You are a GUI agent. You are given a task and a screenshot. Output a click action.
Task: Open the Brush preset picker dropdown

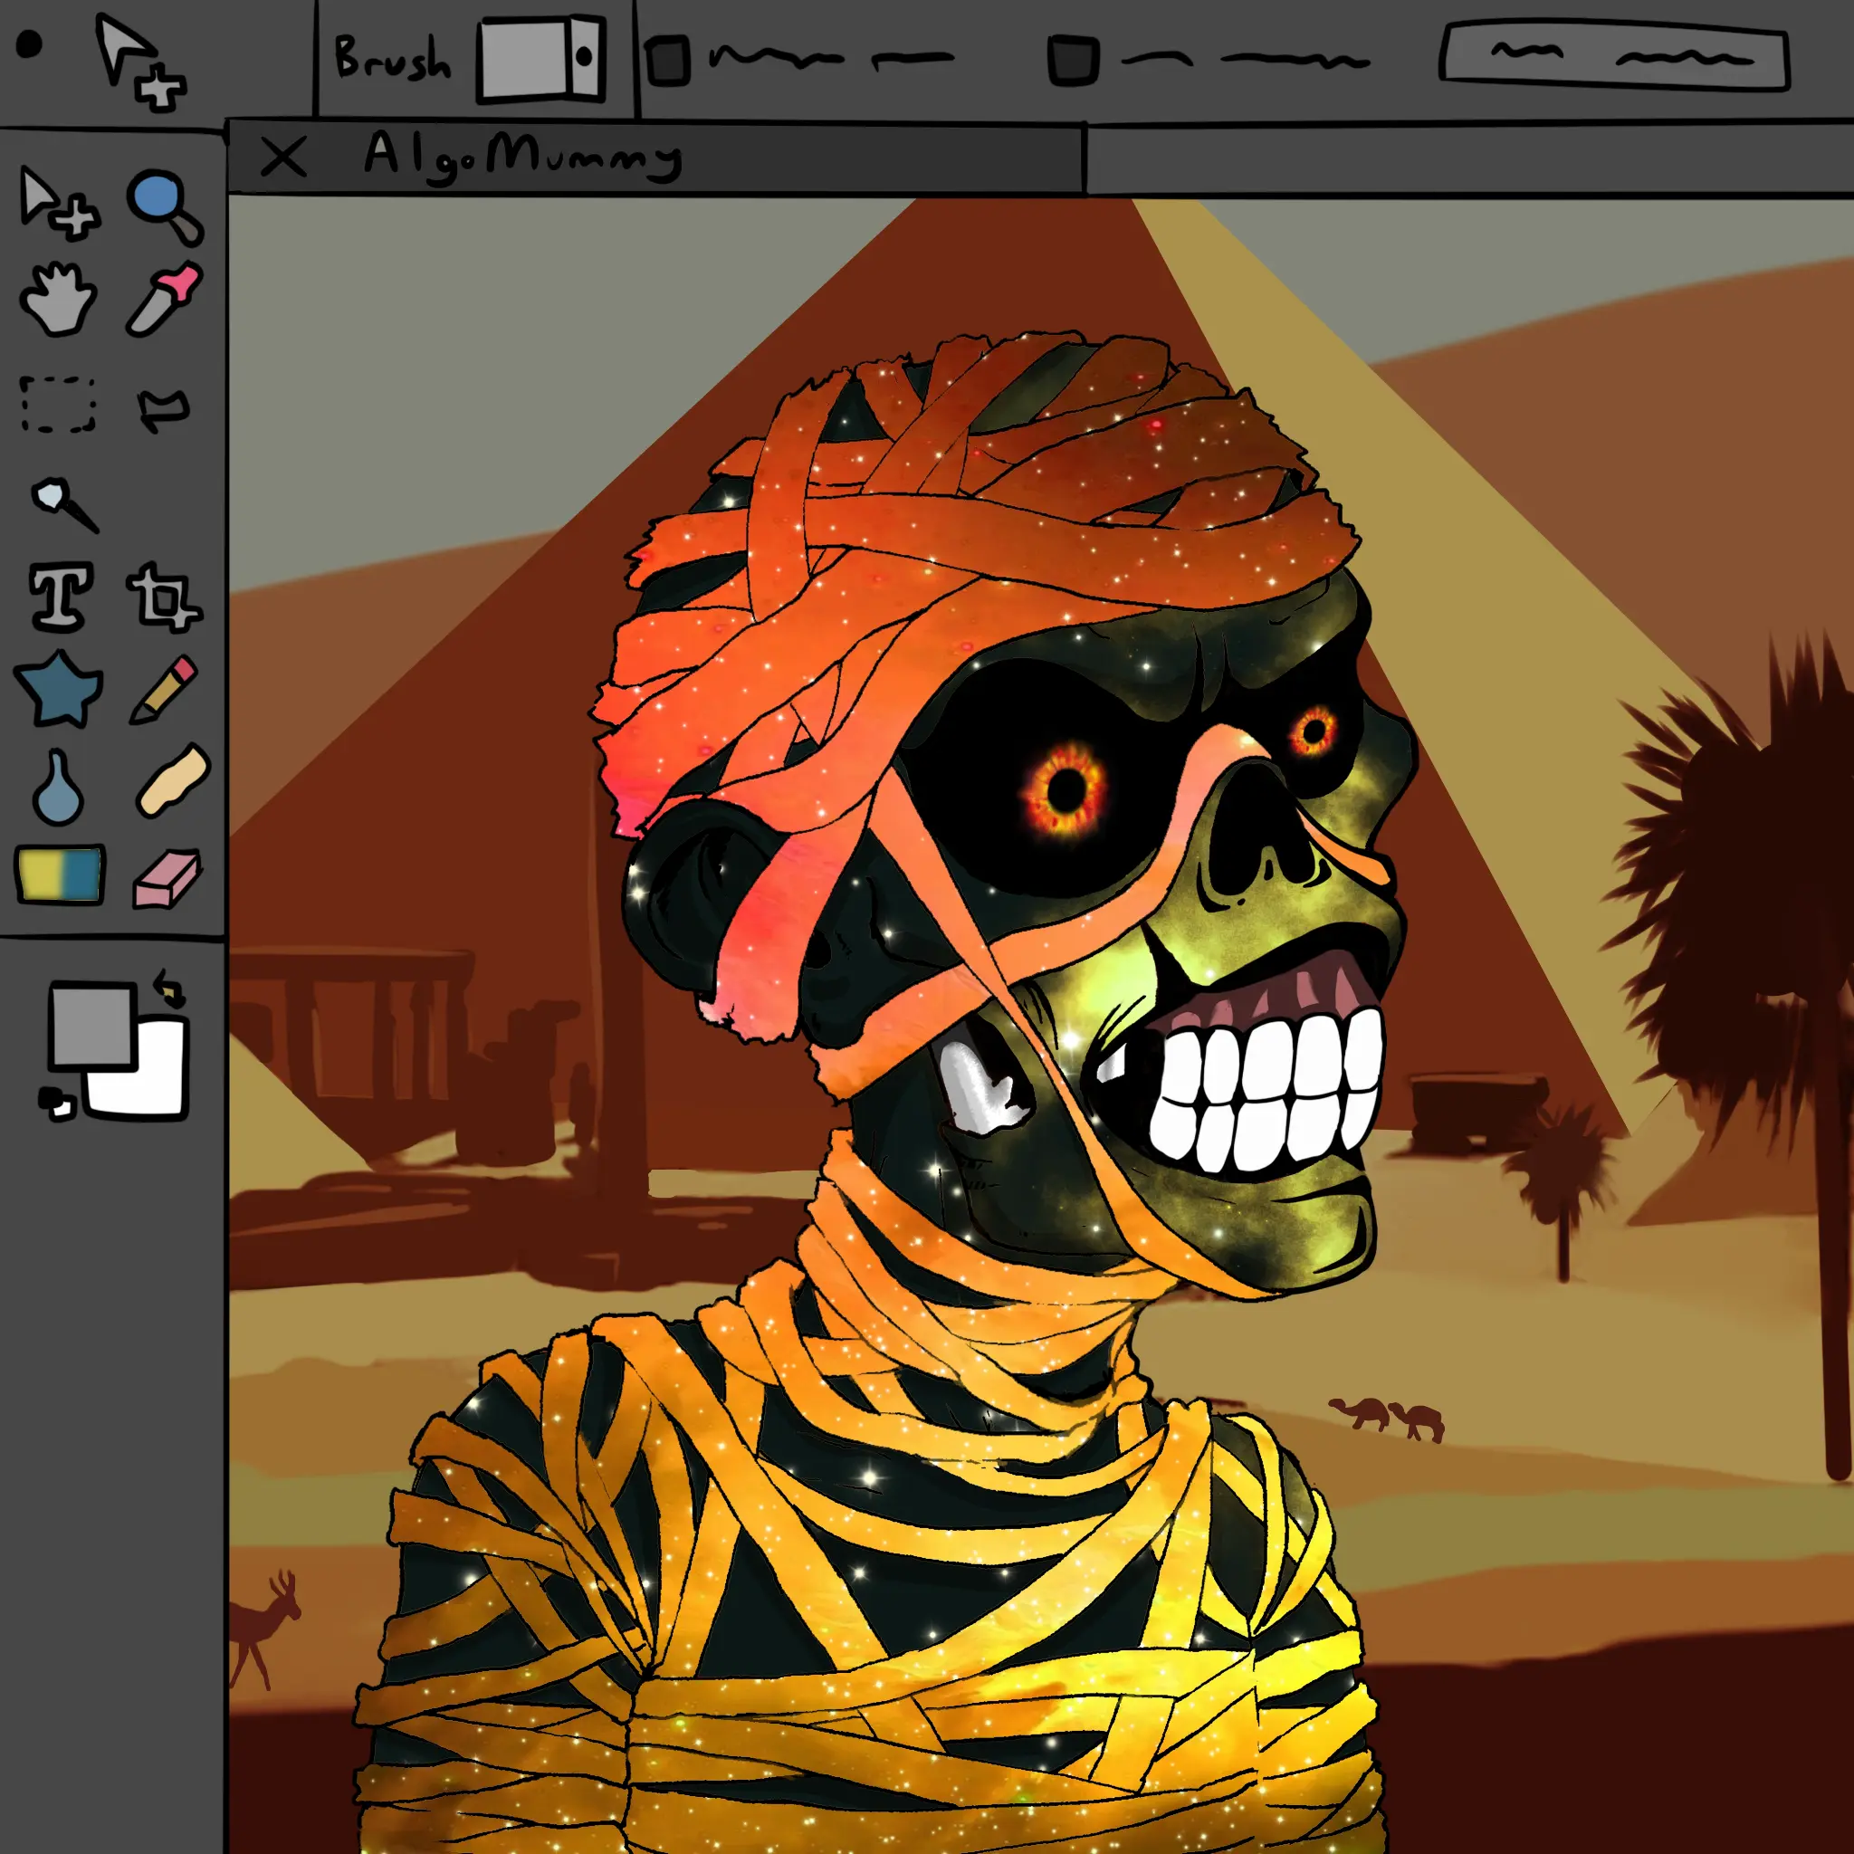[542, 58]
